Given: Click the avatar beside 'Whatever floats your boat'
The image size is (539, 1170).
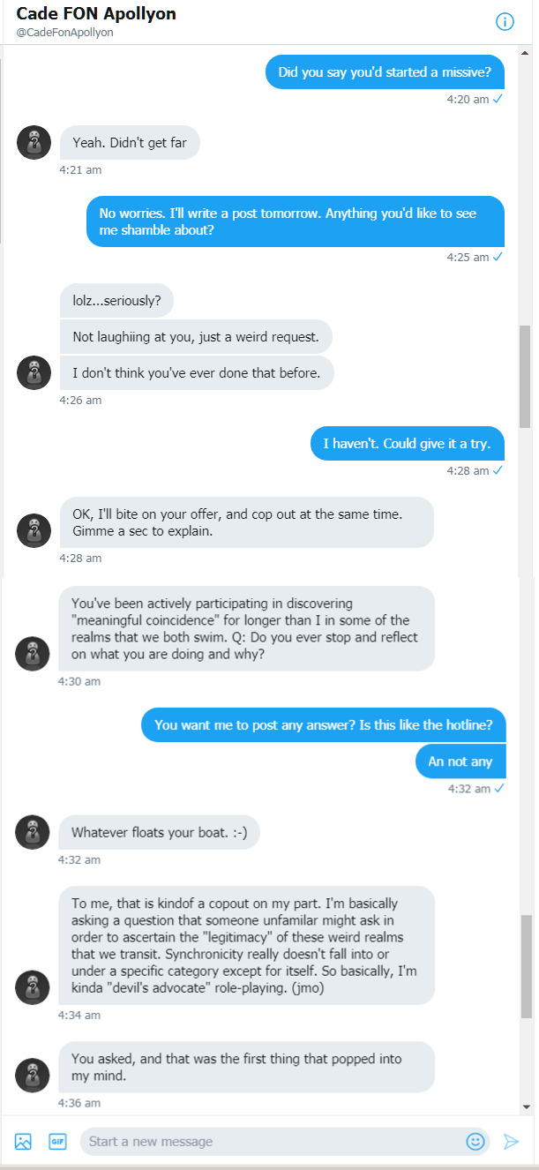Looking at the screenshot, I should pos(32,832).
